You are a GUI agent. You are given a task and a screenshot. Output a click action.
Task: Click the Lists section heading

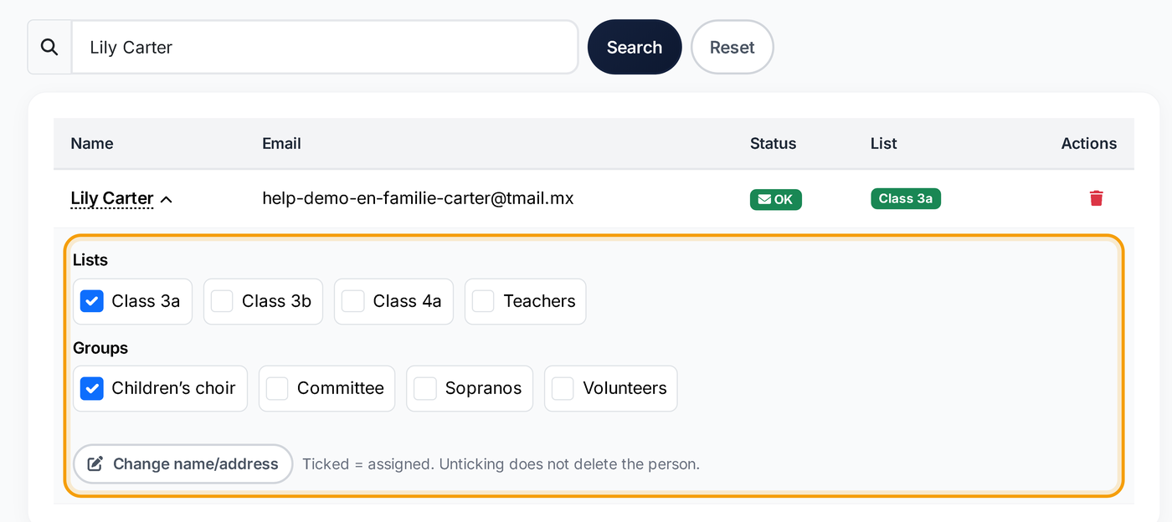tap(90, 260)
